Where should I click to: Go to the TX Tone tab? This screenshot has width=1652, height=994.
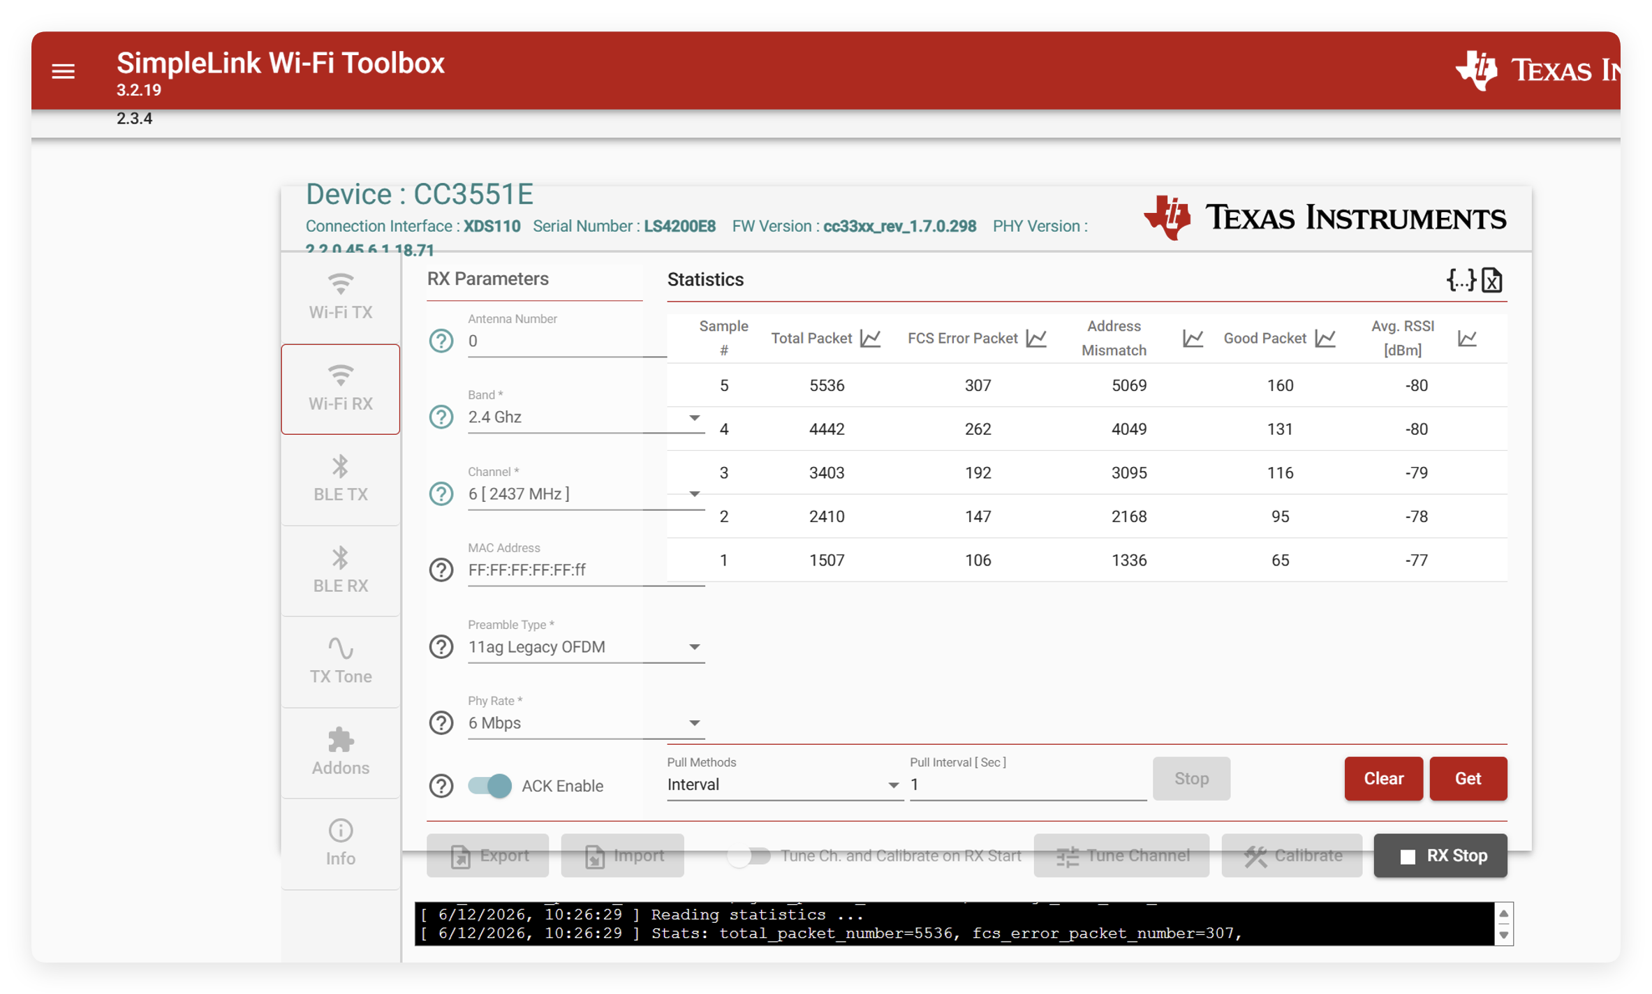click(x=341, y=662)
